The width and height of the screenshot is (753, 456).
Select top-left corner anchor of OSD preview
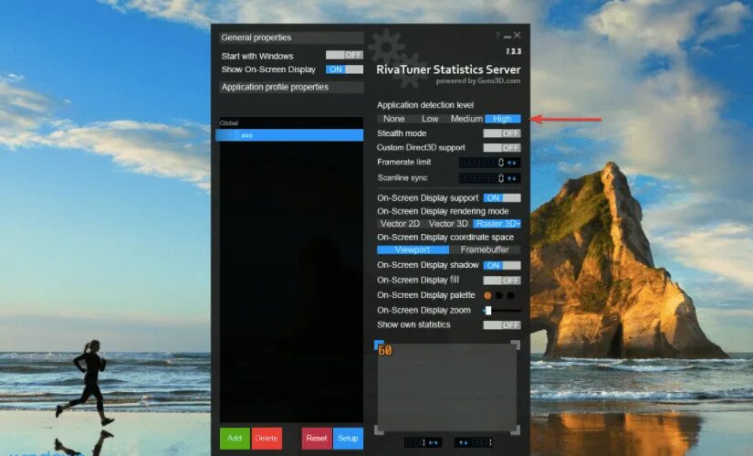(x=379, y=345)
